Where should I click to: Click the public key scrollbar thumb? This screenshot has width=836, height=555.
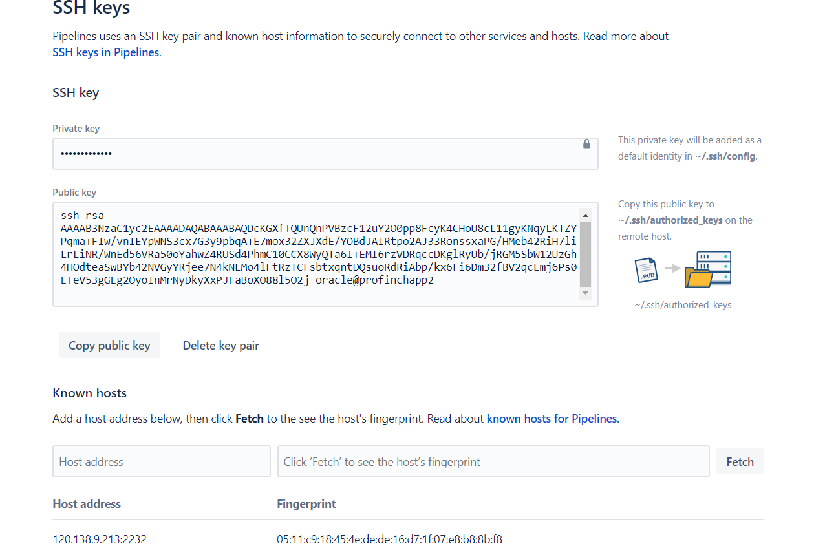(585, 254)
